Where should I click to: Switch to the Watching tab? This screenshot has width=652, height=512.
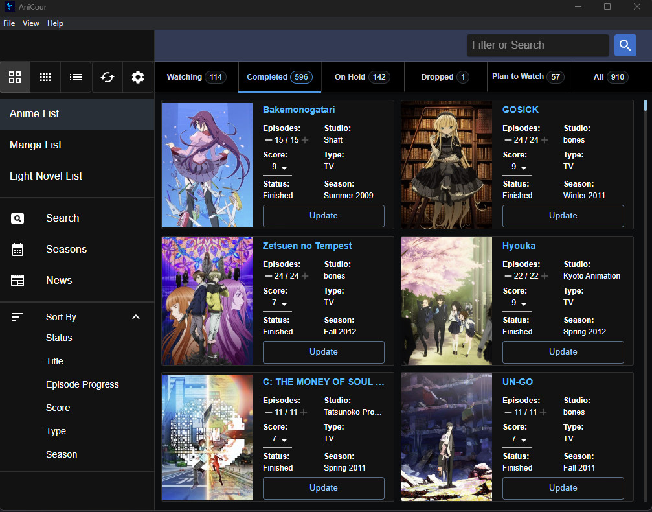coord(196,77)
